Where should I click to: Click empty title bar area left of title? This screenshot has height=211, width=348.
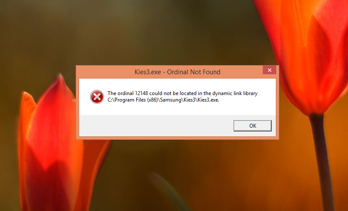(105, 72)
